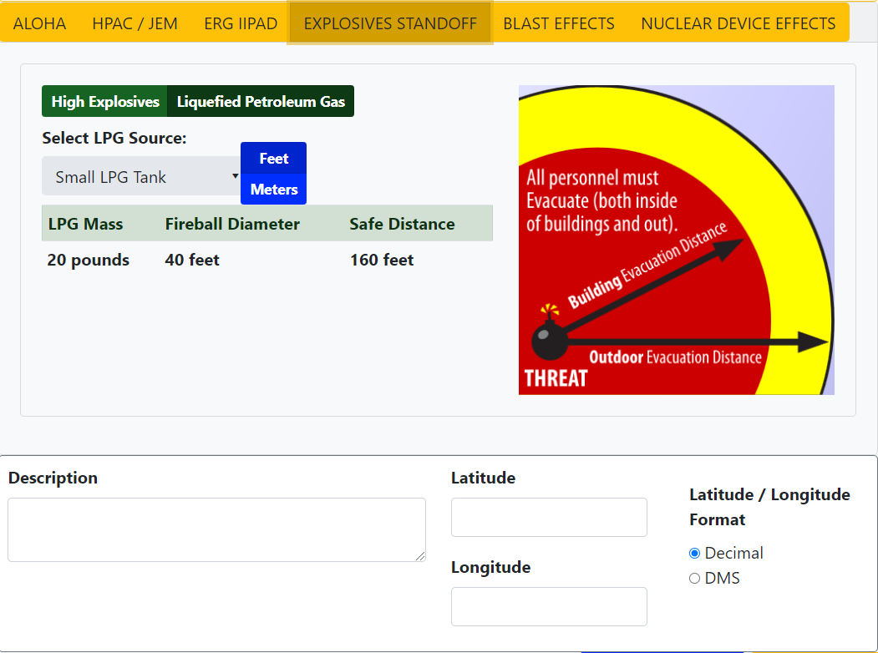Screen dimensions: 878x653
Task: Open the Select LPG Source dropdown
Action: (142, 176)
